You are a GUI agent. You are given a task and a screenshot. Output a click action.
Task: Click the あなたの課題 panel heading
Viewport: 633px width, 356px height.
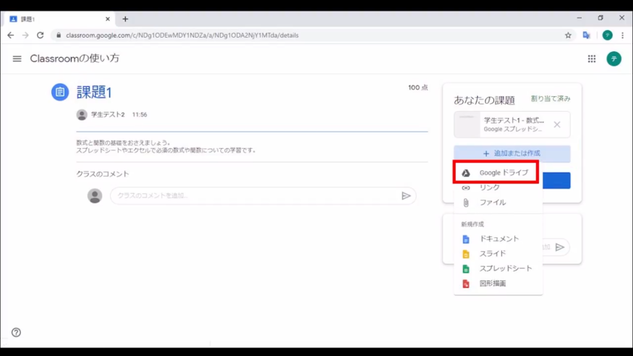tap(484, 100)
